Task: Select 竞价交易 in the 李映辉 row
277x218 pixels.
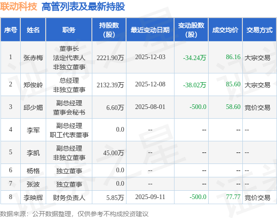Action: coord(258,198)
